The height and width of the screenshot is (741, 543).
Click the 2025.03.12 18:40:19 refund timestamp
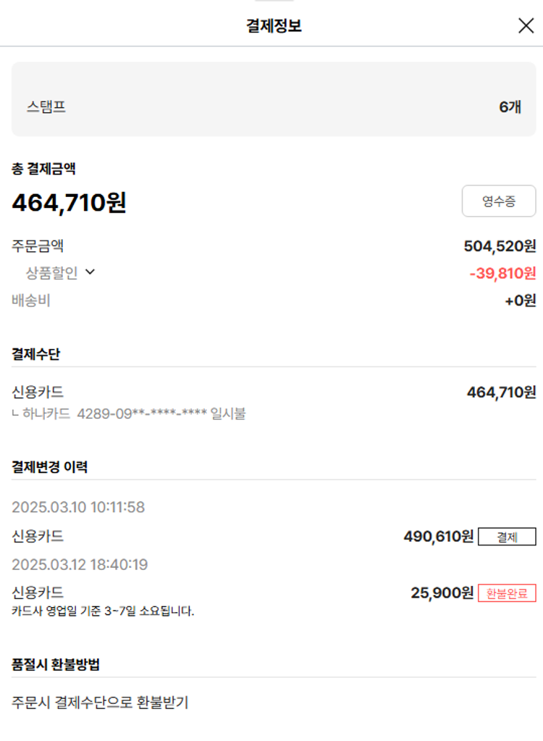pos(80,564)
